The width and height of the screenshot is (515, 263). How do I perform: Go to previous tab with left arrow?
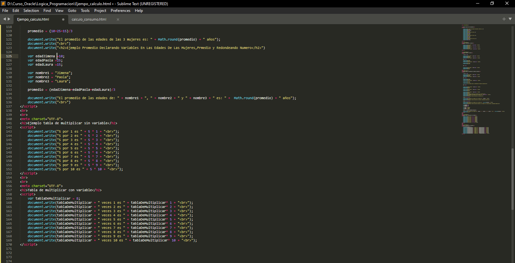coord(5,19)
